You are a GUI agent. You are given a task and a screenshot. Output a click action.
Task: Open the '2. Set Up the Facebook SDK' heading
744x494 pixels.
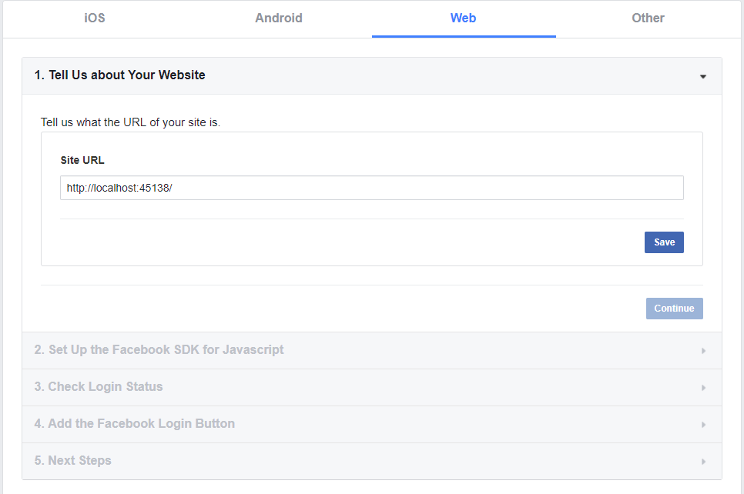[x=159, y=350]
